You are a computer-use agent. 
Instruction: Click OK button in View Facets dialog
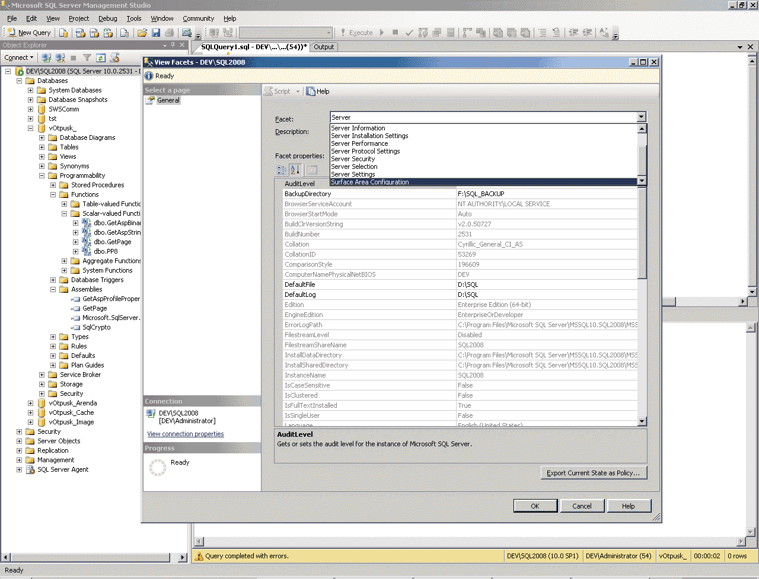(x=535, y=506)
